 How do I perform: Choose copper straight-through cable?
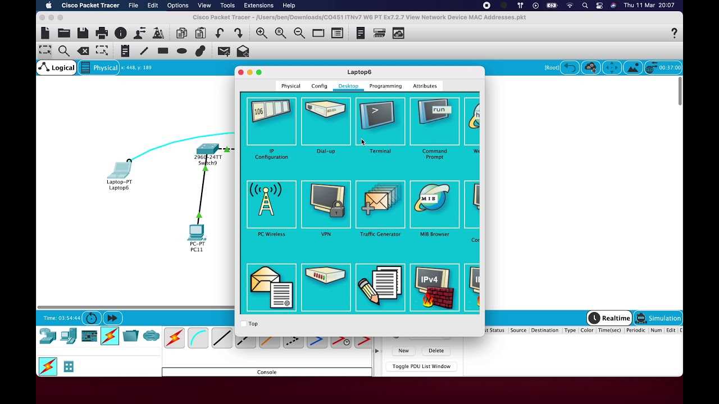coord(222,338)
